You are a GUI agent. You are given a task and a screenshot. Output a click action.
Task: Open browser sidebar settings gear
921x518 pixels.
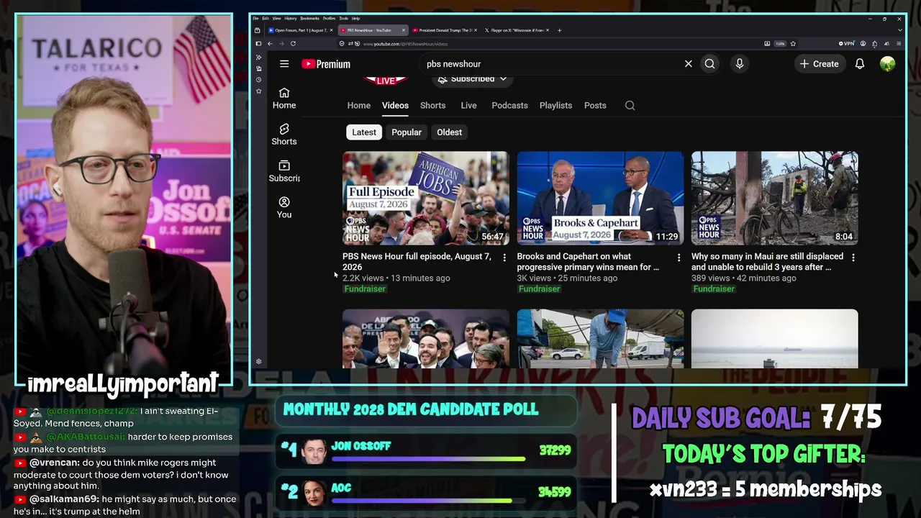click(259, 362)
